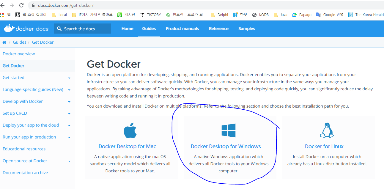The image size is (384, 189).
Task: Click the Get Docker page heading
Action: [114, 64]
